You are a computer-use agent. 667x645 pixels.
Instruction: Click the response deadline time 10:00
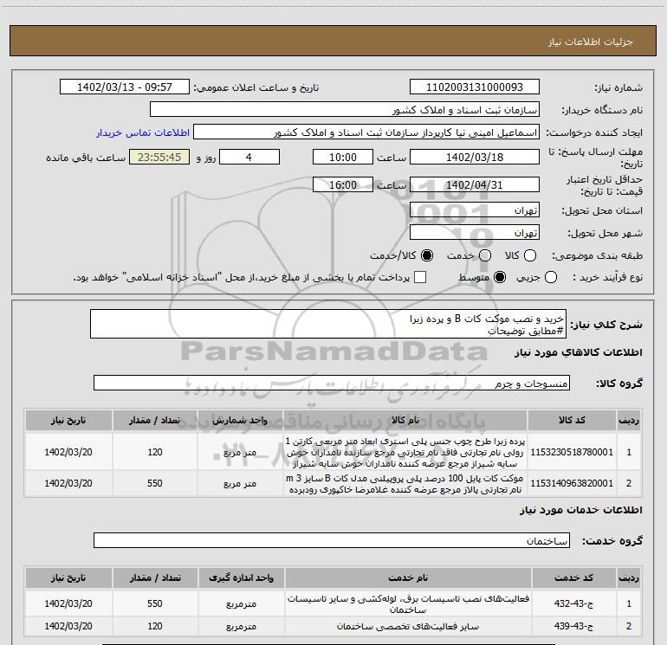(343, 158)
